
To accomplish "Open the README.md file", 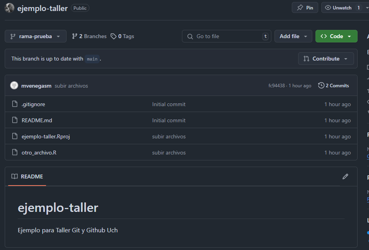I will [x=37, y=120].
